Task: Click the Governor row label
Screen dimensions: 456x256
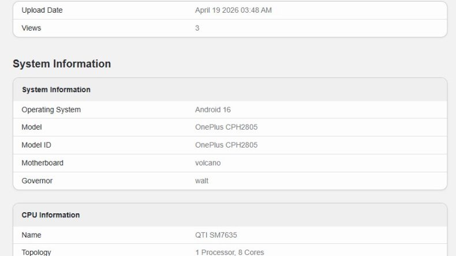Action: [x=37, y=181]
